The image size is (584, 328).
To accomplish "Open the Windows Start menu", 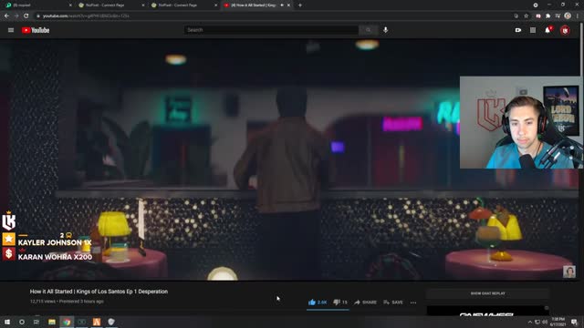I will [x=7, y=322].
